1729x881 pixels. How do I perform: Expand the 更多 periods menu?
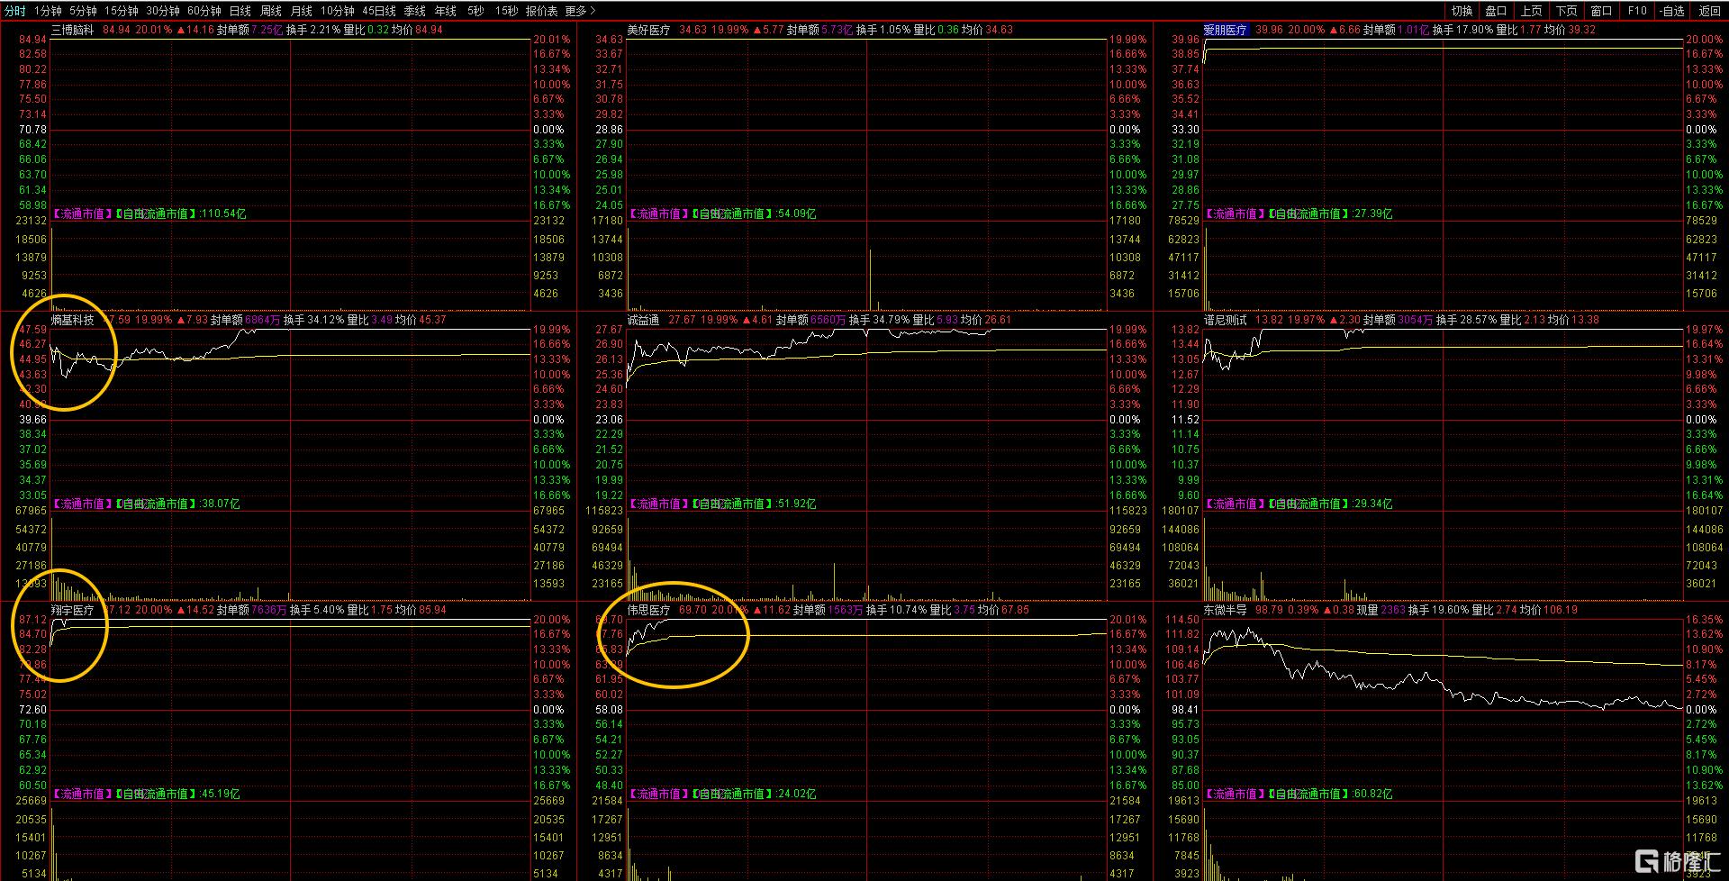(x=580, y=11)
